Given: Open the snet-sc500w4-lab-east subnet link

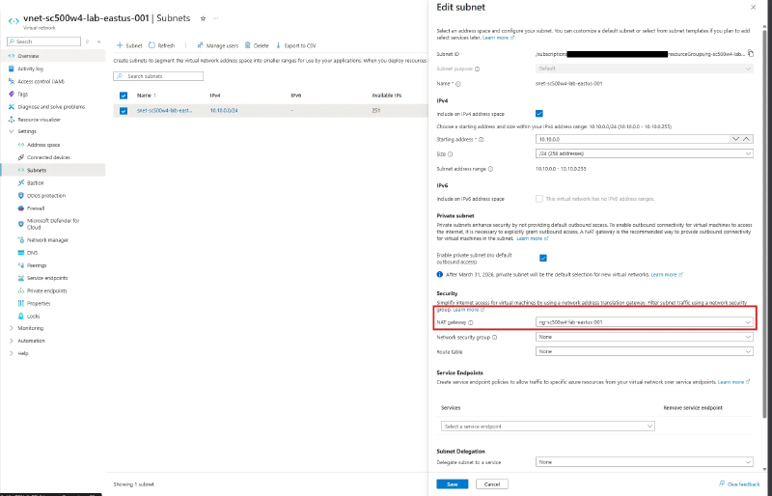Looking at the screenshot, I should pyautogui.click(x=164, y=111).
